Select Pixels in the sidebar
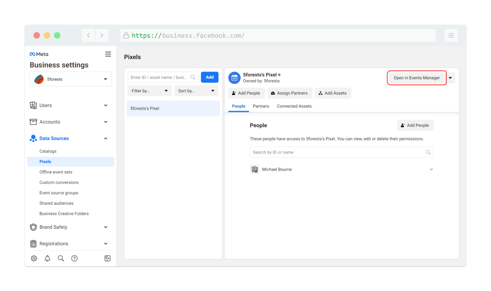Viewport: 491px width, 291px height. 71,162
